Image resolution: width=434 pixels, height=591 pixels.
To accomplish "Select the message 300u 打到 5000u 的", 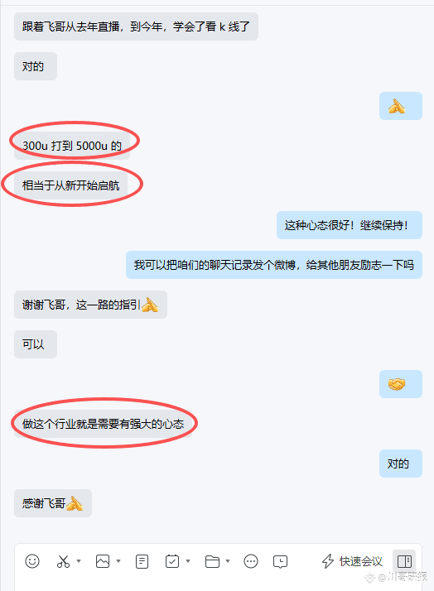I will pyautogui.click(x=72, y=146).
